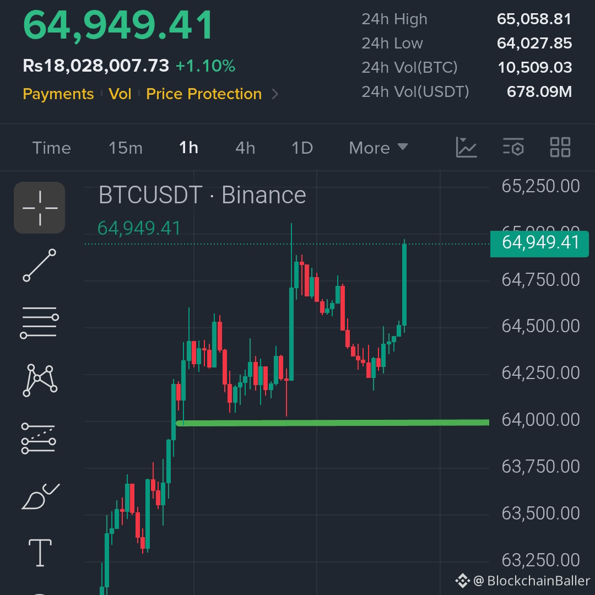Click the 63,500.00 axis label
The width and height of the screenshot is (595, 595).
[x=540, y=513]
